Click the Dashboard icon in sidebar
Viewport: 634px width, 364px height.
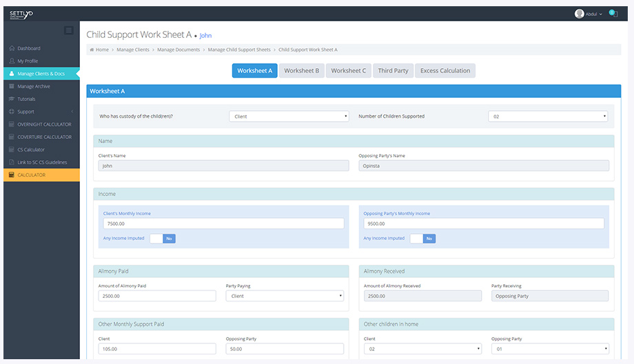click(x=12, y=48)
